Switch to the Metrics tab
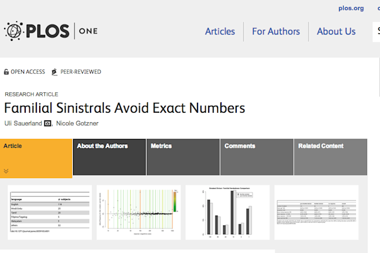This screenshot has height=253, width=380. 183,157
